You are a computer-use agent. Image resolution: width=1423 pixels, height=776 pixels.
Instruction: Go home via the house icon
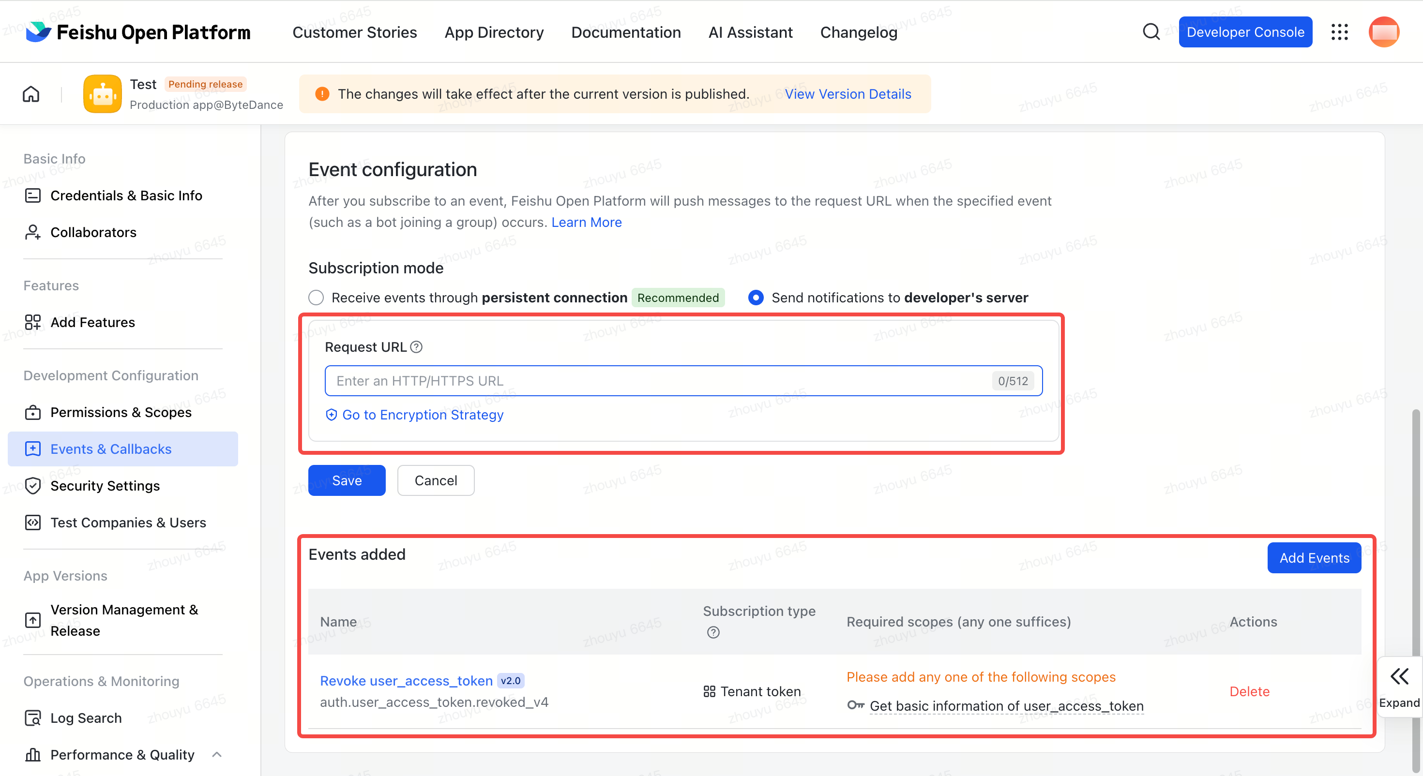click(31, 94)
